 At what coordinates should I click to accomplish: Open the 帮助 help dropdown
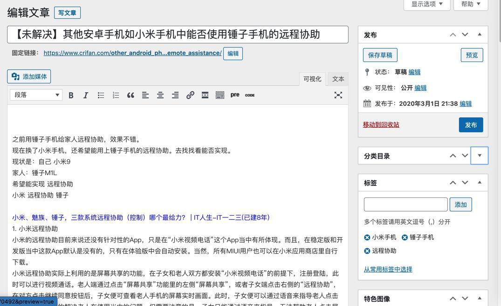(471, 5)
